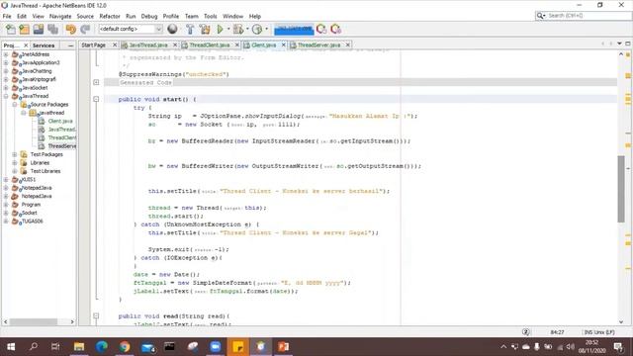Open the dropdown arrow beside Debug Project
Screen dimensions: 633x356
[x=247, y=29]
